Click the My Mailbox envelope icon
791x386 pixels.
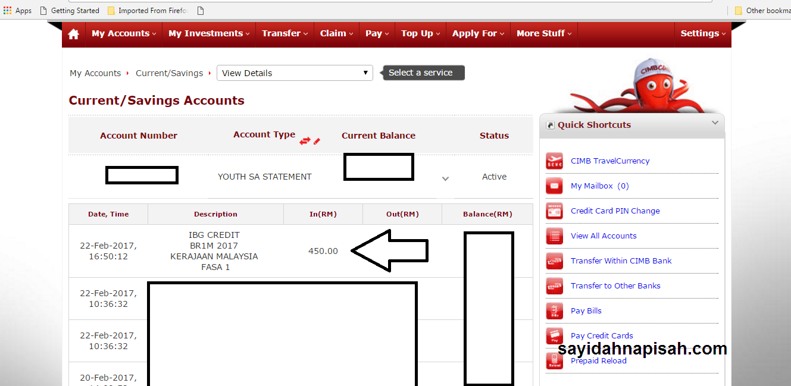[x=554, y=186]
